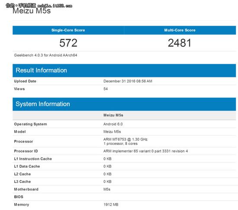The image size is (238, 210).
Task: Select the Motherboard value M5s
Action: 107,189
